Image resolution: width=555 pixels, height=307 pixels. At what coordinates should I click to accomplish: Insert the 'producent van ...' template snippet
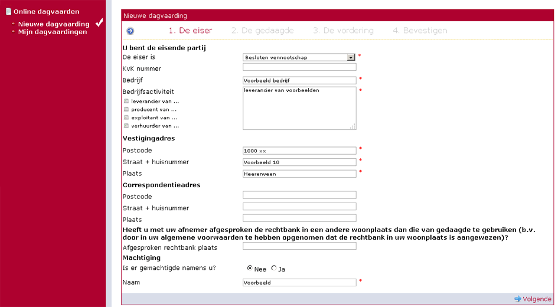tap(150, 109)
